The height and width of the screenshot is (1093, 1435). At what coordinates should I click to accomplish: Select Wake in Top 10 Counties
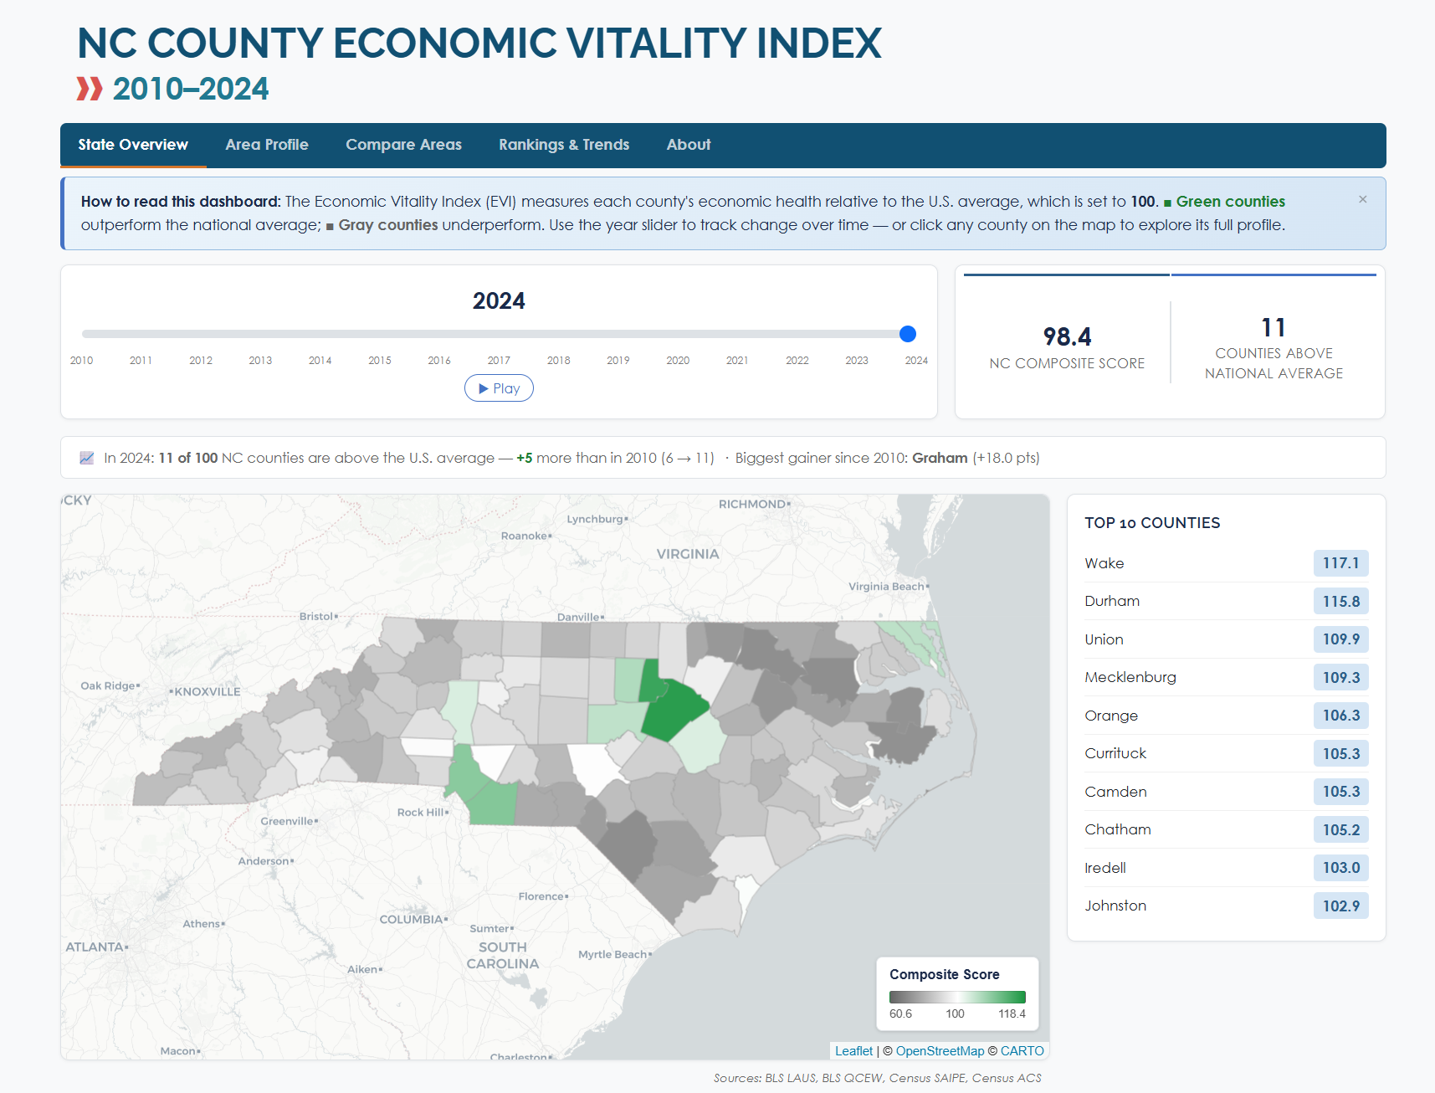click(x=1104, y=563)
